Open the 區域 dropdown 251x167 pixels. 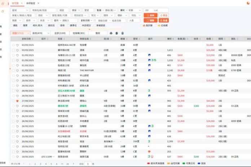[x=20, y=10]
